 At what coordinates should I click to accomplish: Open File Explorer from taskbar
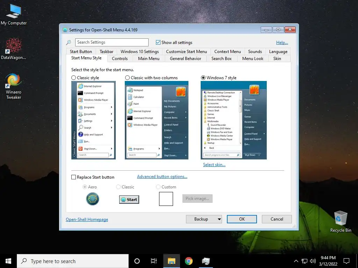(x=171, y=261)
